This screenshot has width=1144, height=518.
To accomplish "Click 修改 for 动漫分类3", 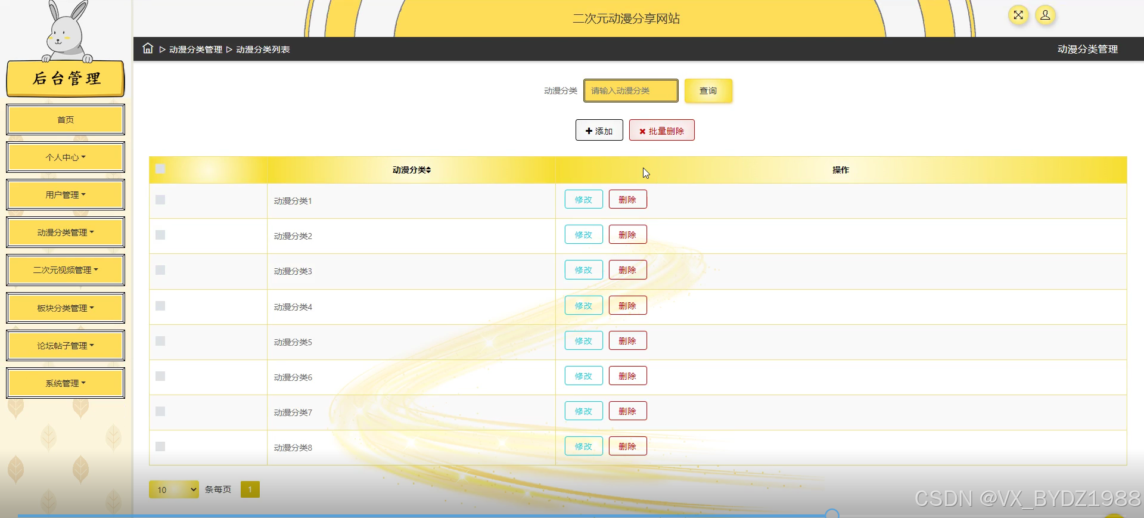I will (583, 270).
